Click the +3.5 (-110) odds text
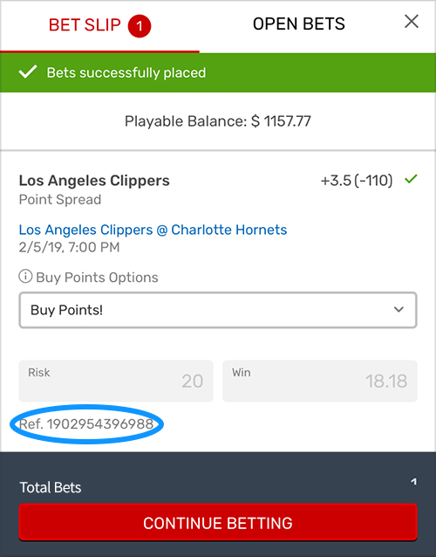 357,181
